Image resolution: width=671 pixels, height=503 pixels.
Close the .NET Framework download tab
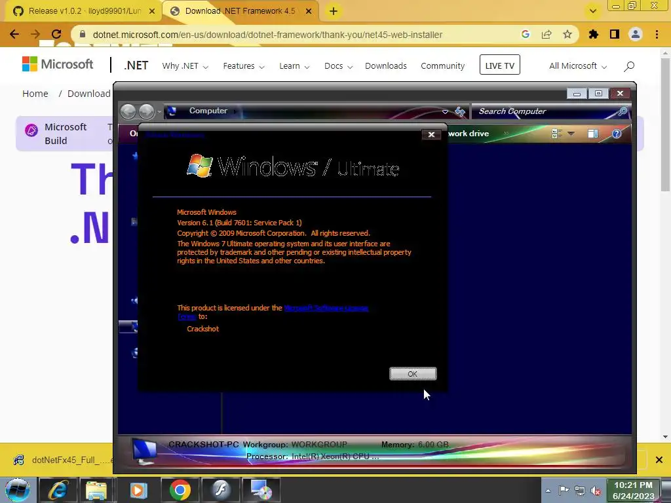pyautogui.click(x=308, y=12)
